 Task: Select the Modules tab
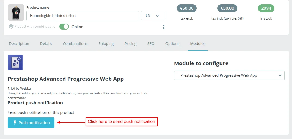click(198, 44)
